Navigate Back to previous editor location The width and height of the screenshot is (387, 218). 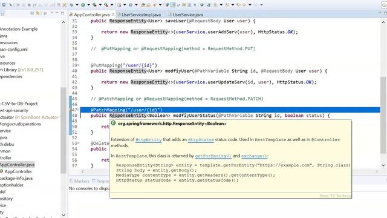coord(244,5)
